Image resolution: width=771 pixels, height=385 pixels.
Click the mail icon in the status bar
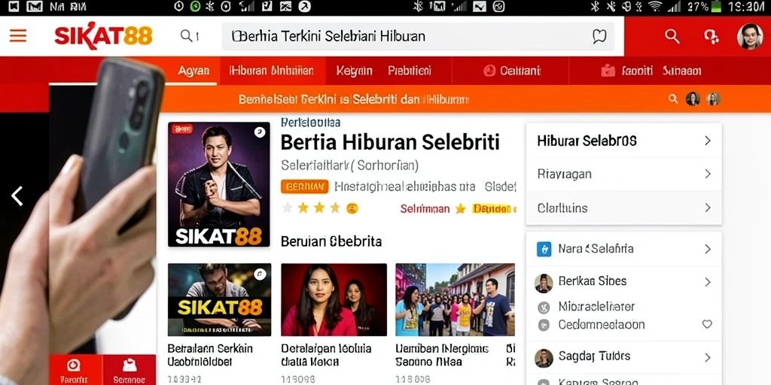[x=34, y=6]
